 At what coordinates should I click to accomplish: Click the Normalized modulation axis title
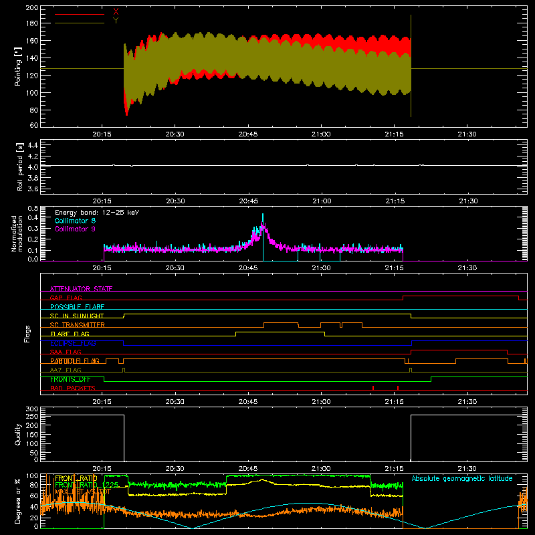(17, 233)
